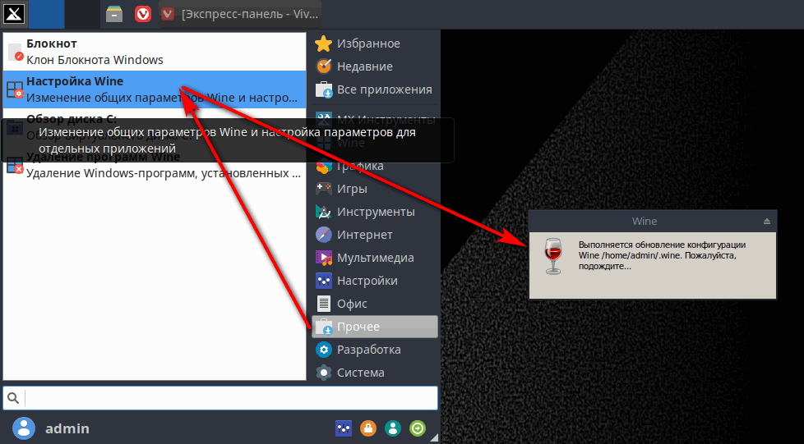Open the Избранное favorites category
This screenshot has width=804, height=444.
(367, 43)
